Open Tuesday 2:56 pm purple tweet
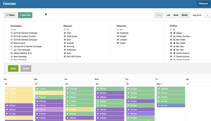This screenshot has width=211, height=121. (80, 118)
